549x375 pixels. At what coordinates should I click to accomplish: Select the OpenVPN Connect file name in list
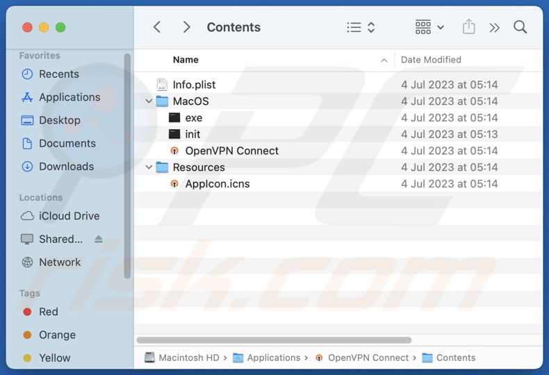point(232,151)
